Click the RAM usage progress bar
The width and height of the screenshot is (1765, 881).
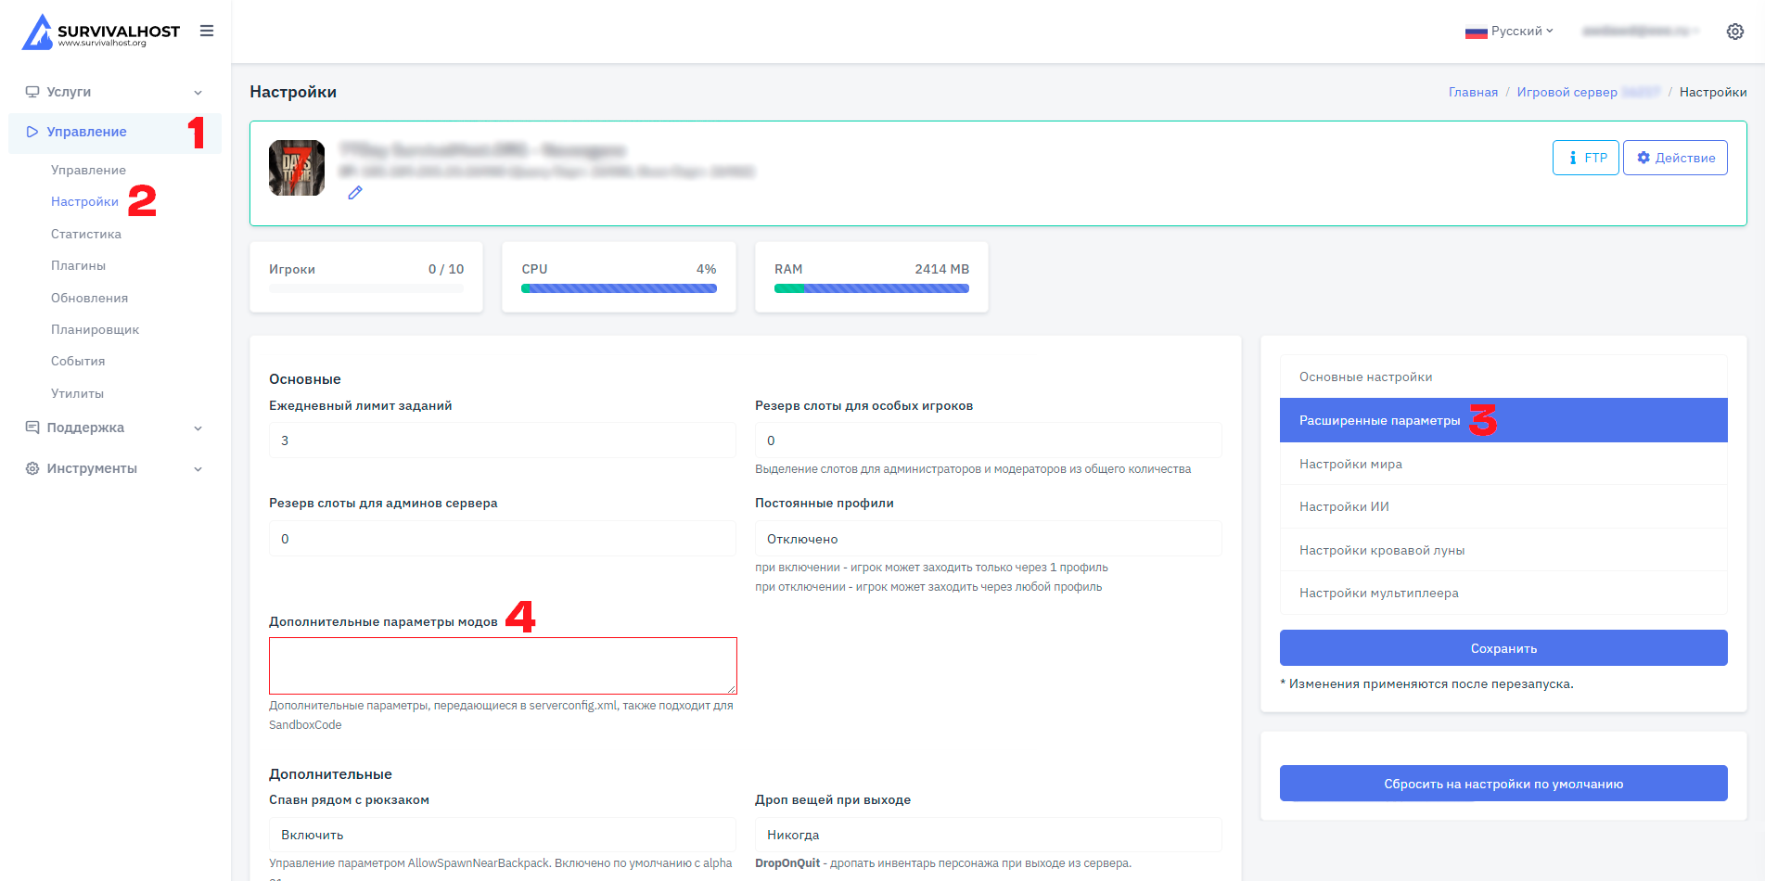pyautogui.click(x=872, y=288)
